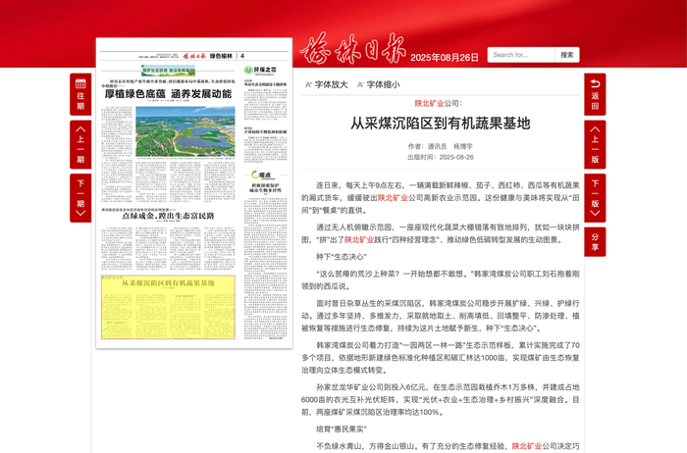Open the 往期 past issues calendar

coord(80,94)
